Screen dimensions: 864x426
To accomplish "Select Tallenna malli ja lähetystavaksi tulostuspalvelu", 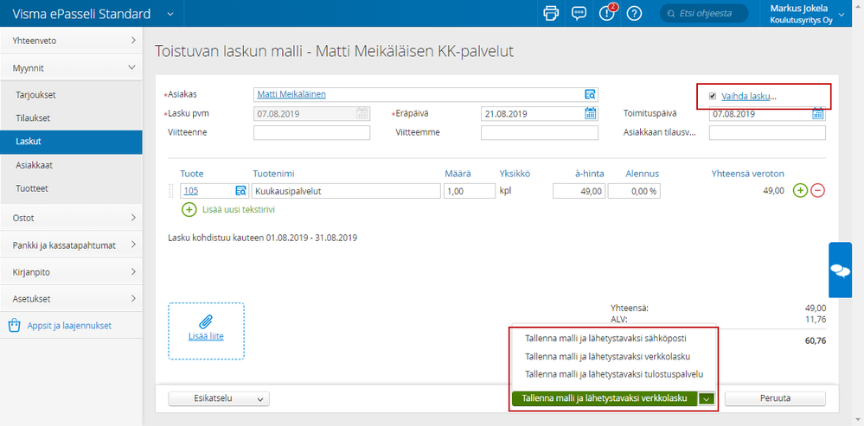I will pyautogui.click(x=614, y=374).
